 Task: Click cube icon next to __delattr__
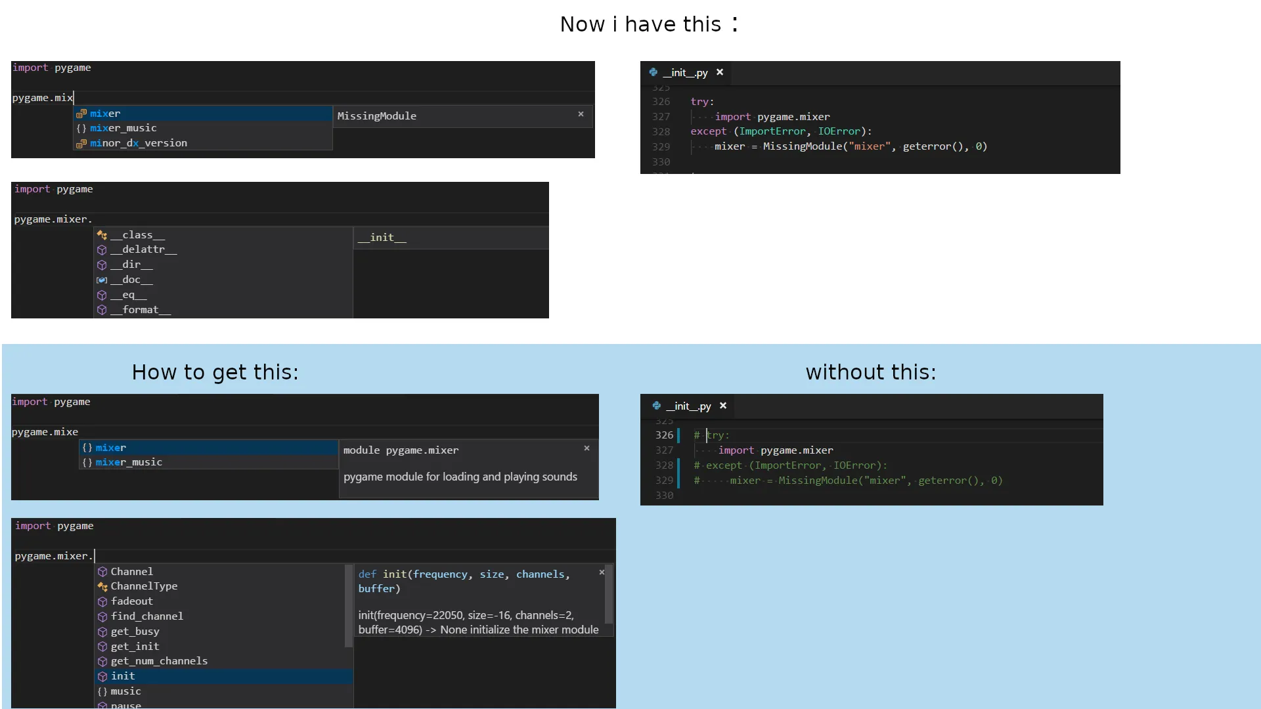click(102, 250)
